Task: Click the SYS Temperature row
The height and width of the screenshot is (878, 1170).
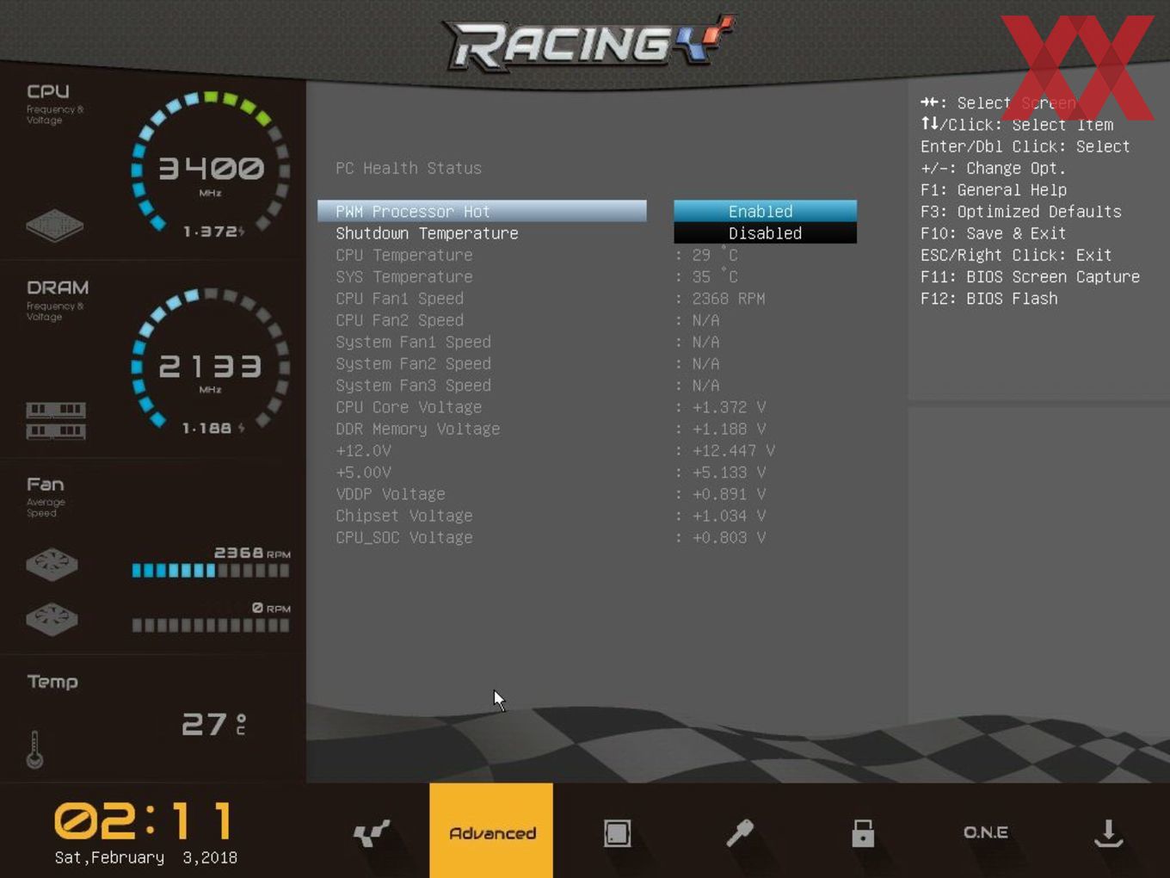Action: click(x=551, y=276)
